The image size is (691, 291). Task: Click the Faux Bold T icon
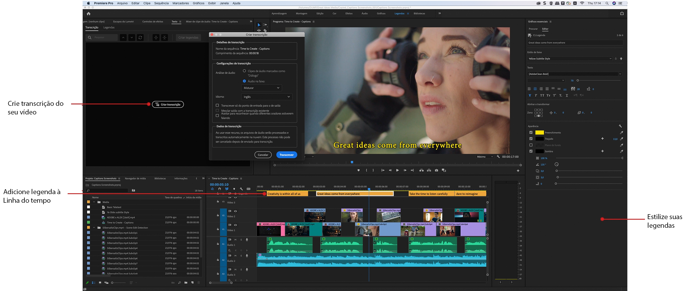tap(530, 95)
